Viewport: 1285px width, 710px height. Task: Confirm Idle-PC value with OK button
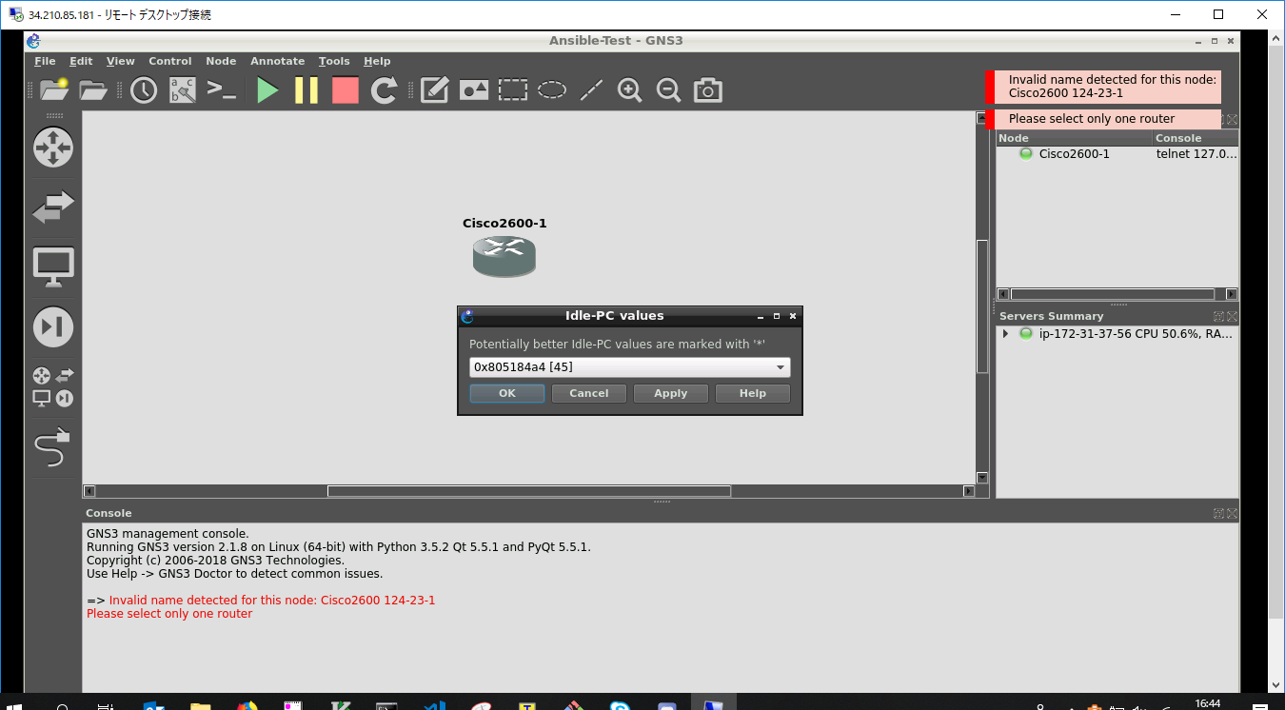pos(507,393)
